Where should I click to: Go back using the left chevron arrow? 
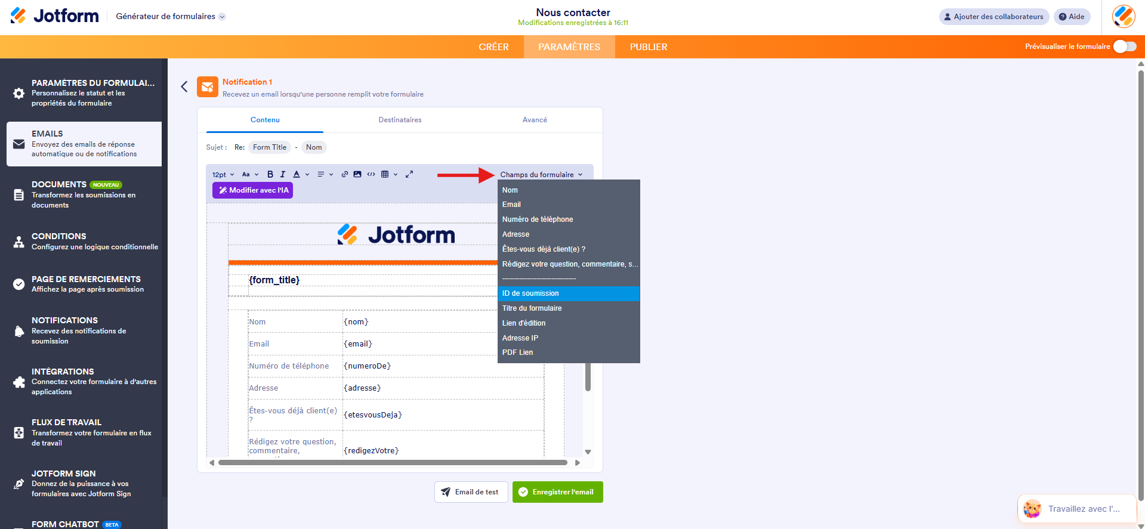pyautogui.click(x=184, y=86)
